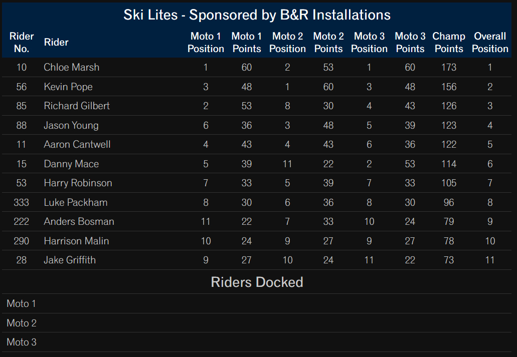Screen dimensions: 517x357
Task: Click the Riders Docked heading
Action: (257, 282)
